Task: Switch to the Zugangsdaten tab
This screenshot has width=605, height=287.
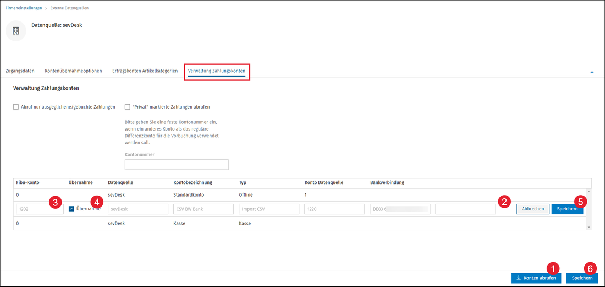Action: click(x=20, y=71)
